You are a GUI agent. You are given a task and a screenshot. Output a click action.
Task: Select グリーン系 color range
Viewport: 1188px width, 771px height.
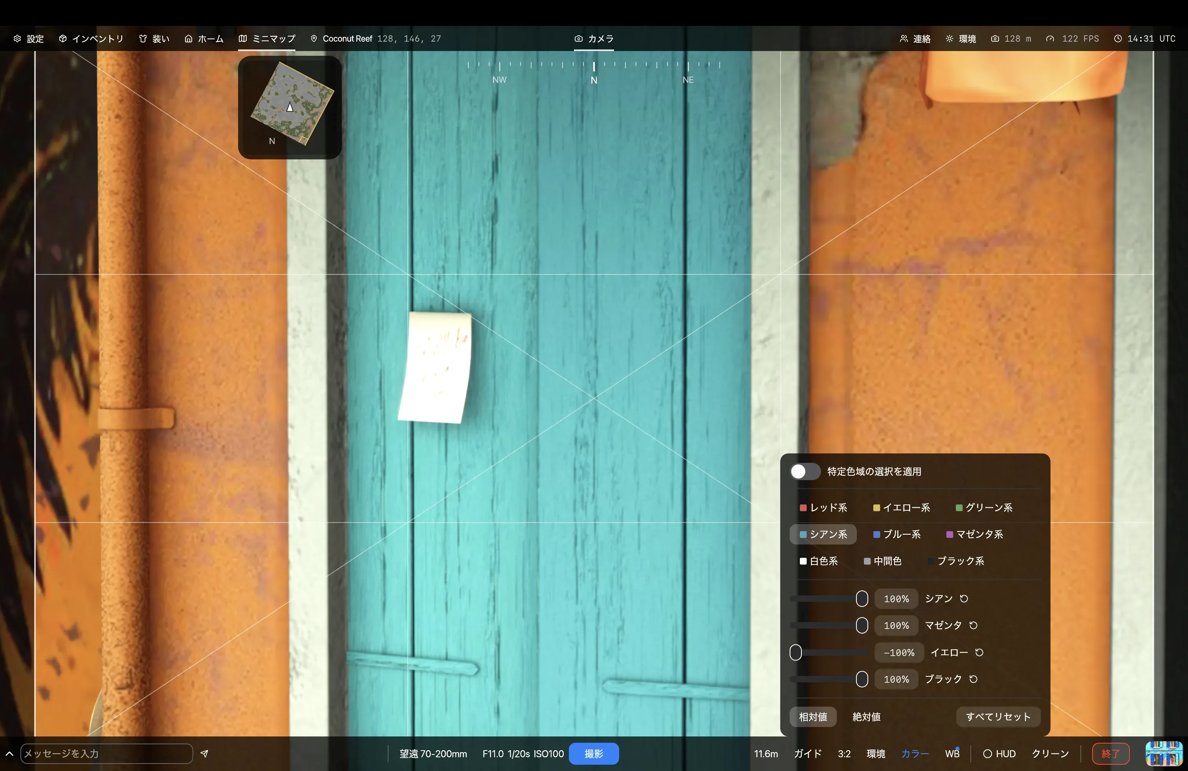(x=984, y=507)
